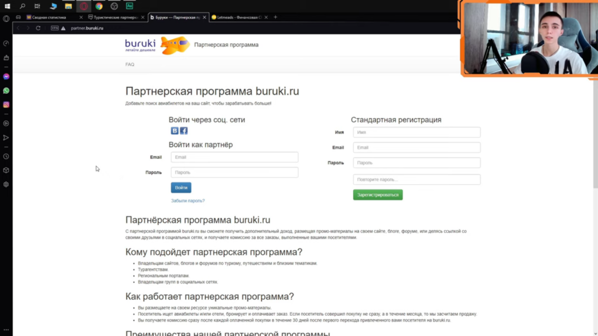
Task: Go forward to the next page
Action: pos(28,28)
